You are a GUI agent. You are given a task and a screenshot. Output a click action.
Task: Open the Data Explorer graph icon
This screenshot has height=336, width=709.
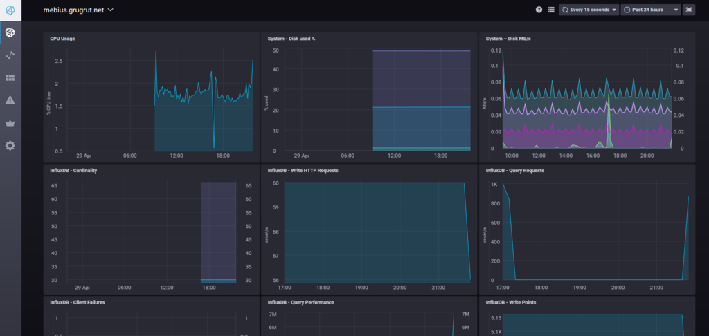point(10,55)
